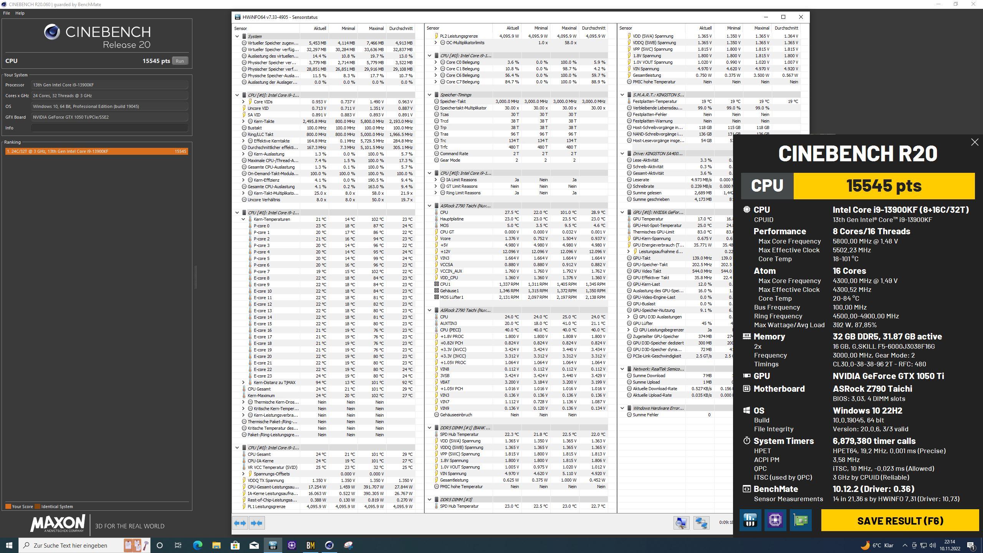
Task: Switch to Cinebench on the taskbar
Action: click(x=329, y=545)
